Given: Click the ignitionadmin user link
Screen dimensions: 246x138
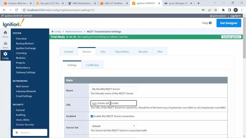Looking at the screenshot, I should (218, 16).
